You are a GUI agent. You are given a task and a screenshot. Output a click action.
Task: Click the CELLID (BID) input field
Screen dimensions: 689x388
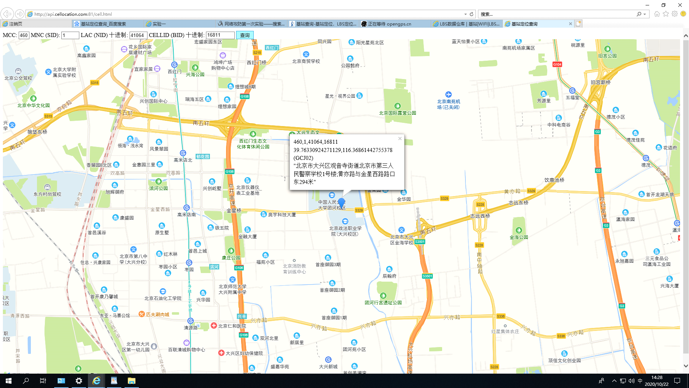pos(220,35)
